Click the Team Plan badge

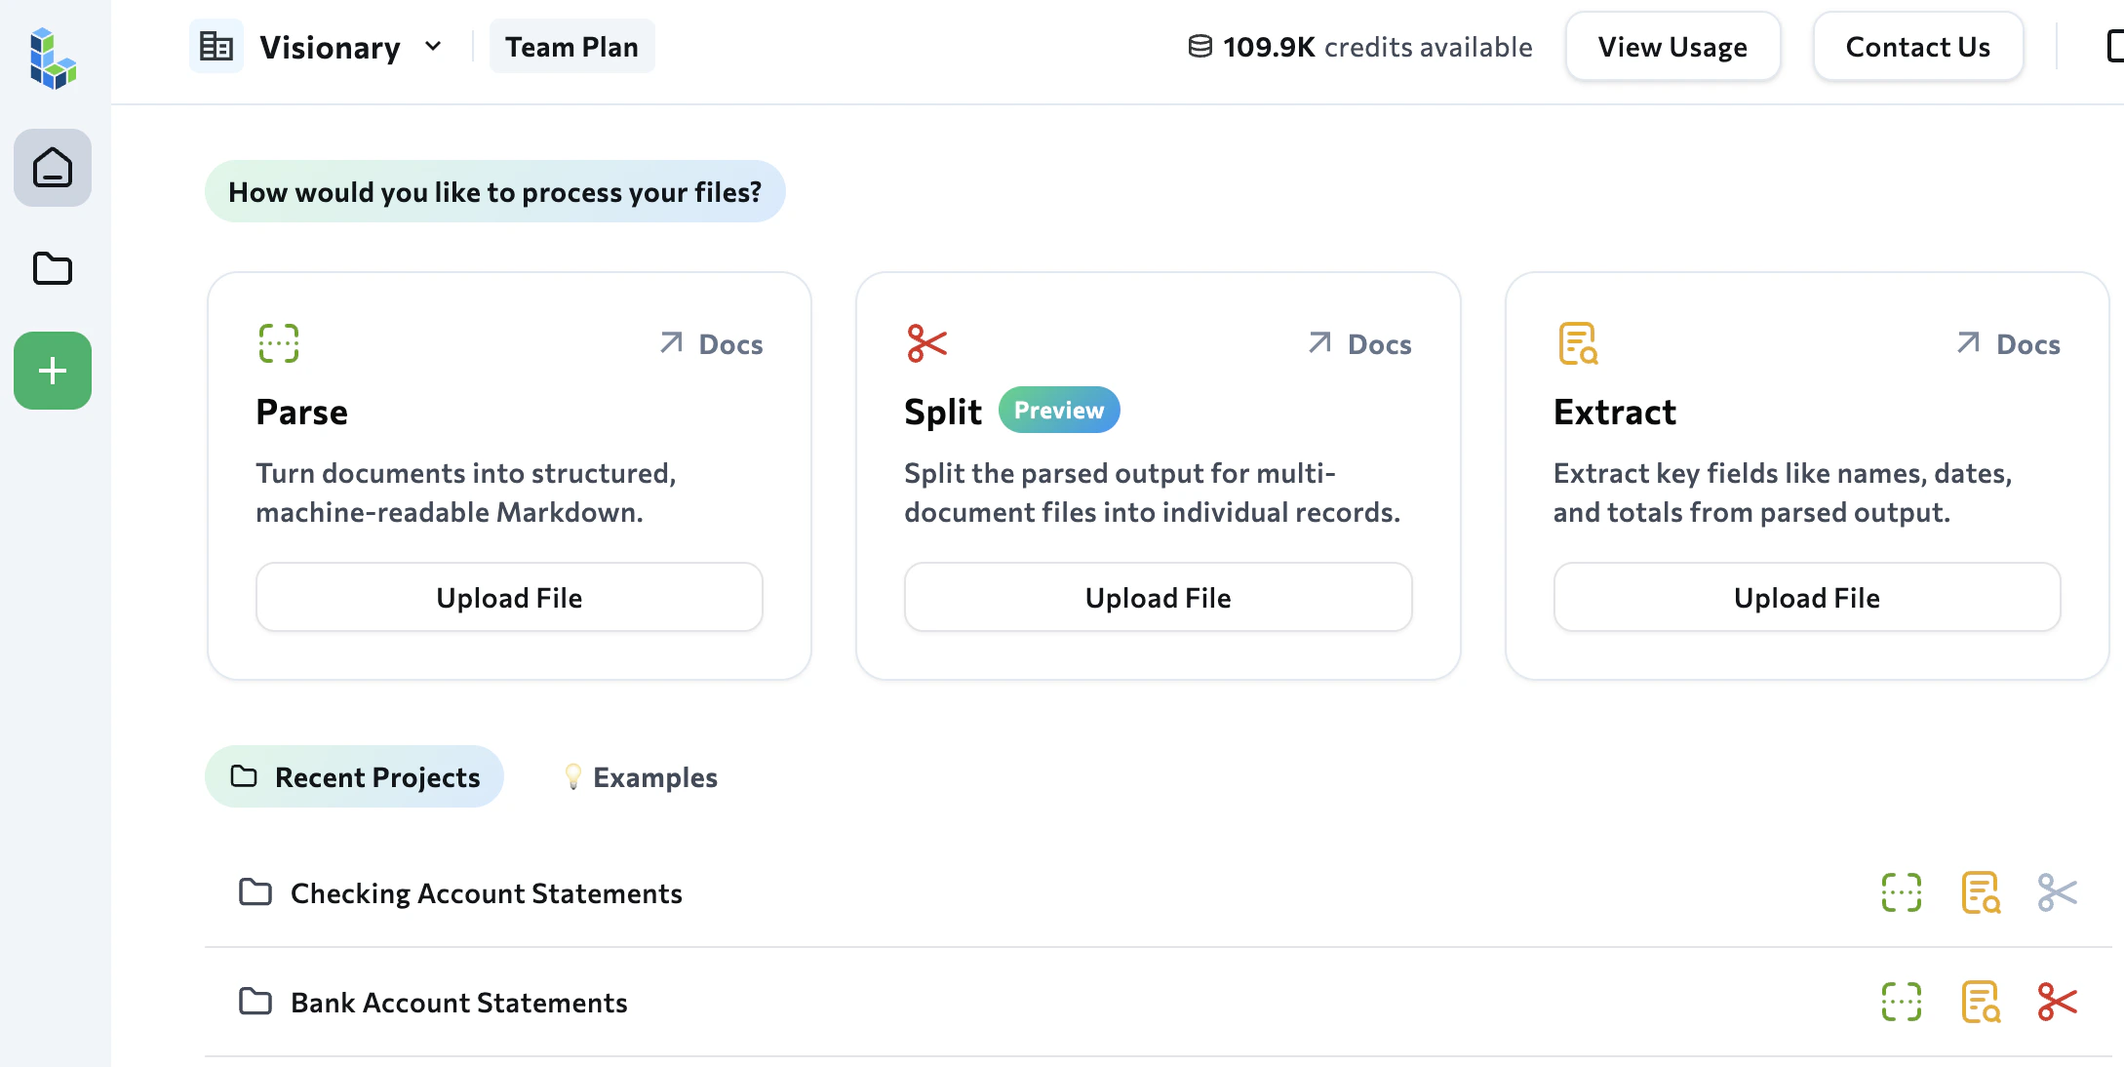coord(571,47)
